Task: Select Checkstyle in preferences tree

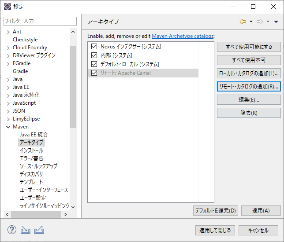Action: point(25,40)
